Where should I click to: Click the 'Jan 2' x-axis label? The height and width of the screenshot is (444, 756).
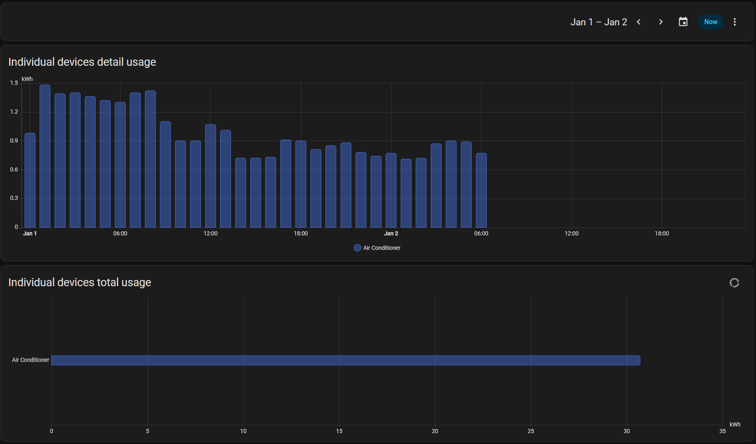(x=391, y=233)
